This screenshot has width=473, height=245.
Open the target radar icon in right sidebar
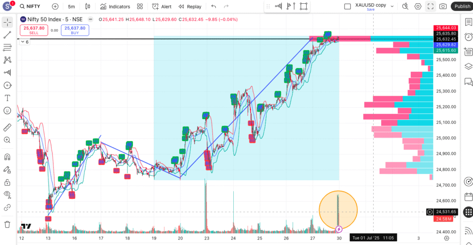pyautogui.click(x=468, y=182)
